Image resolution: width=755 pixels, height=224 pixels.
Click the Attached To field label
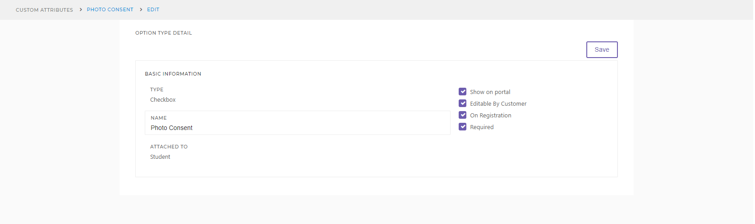169,147
